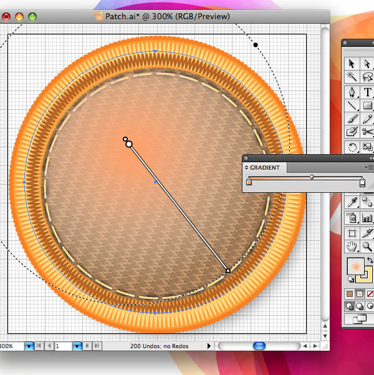This screenshot has height=375, width=374.
Task: Set paint mode to None
Action: [x=370, y=294]
